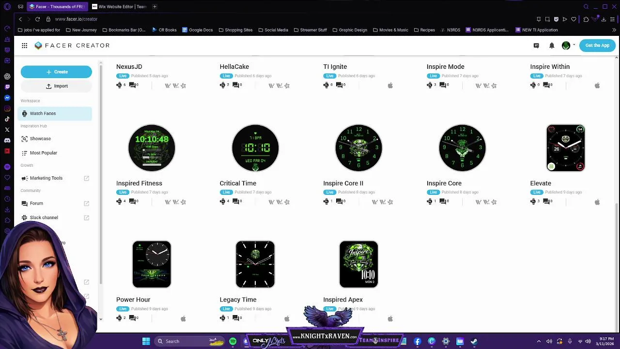Viewport: 620px width, 349px height.
Task: Click the syncs icon under Power Hour
Action: coord(119,318)
